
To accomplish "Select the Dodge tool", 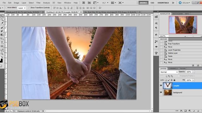I will (2, 38).
